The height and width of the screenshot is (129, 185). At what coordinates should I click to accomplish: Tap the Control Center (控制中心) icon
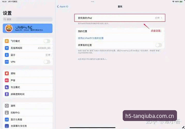click(x=7, y=113)
